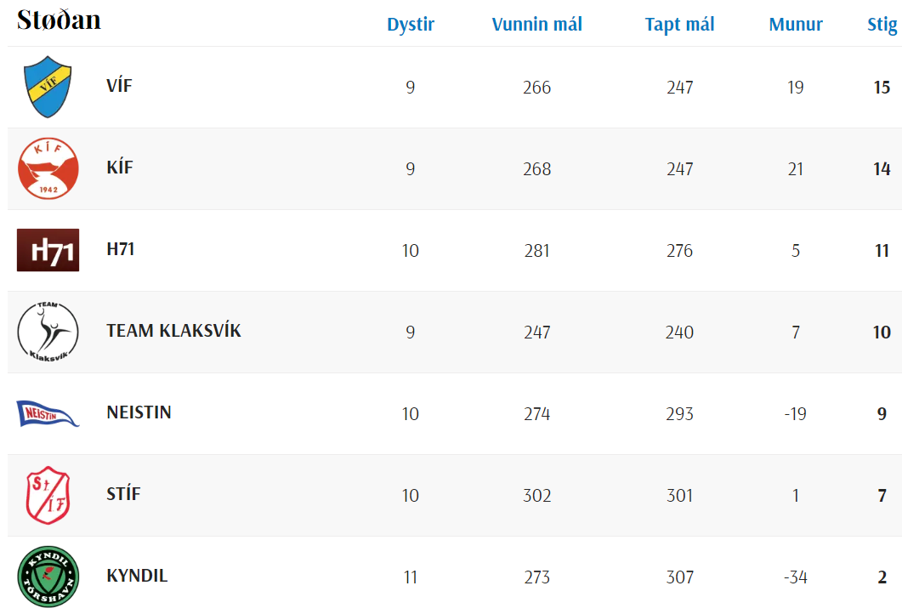Open the VÍF team name link
Viewport: 902px width, 614px height.
[x=119, y=86]
